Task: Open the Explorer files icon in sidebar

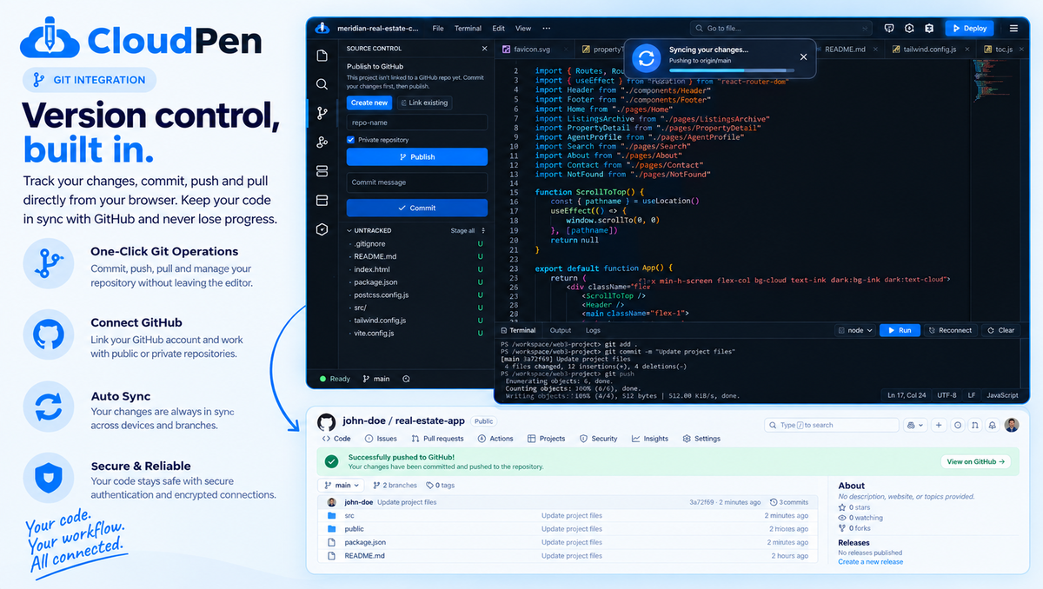Action: pos(322,56)
